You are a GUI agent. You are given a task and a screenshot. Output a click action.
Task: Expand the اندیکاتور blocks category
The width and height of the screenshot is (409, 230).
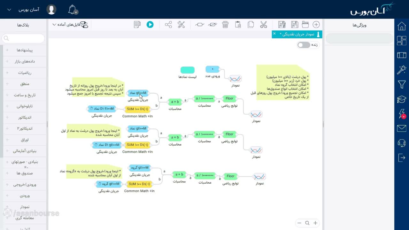point(24,117)
